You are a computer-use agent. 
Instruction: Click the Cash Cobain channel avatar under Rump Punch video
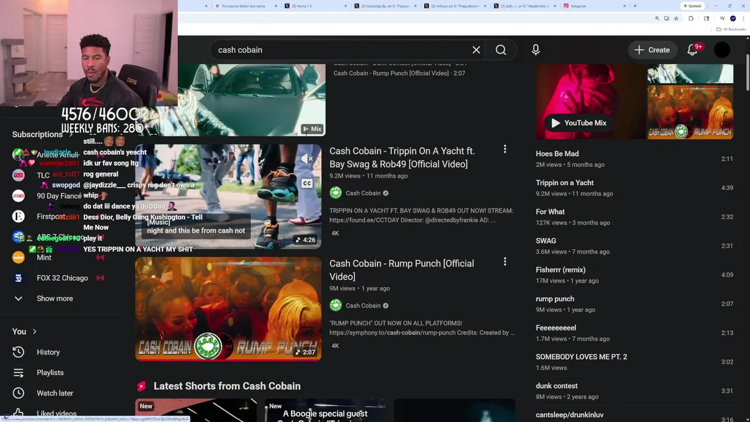[335, 305]
